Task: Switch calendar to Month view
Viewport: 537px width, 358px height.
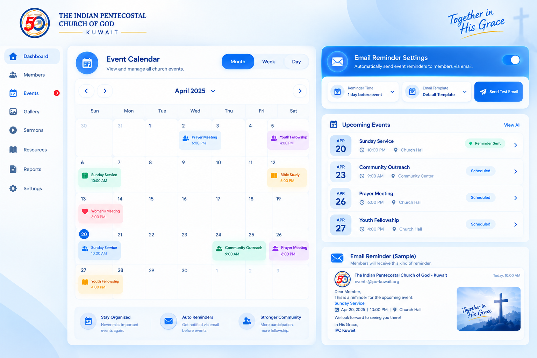Action: point(238,62)
